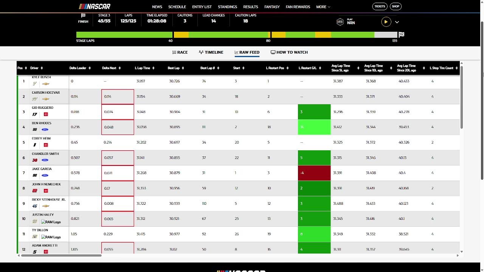Open the STANDINGS page
This screenshot has width=484, height=272.
pos(227,7)
